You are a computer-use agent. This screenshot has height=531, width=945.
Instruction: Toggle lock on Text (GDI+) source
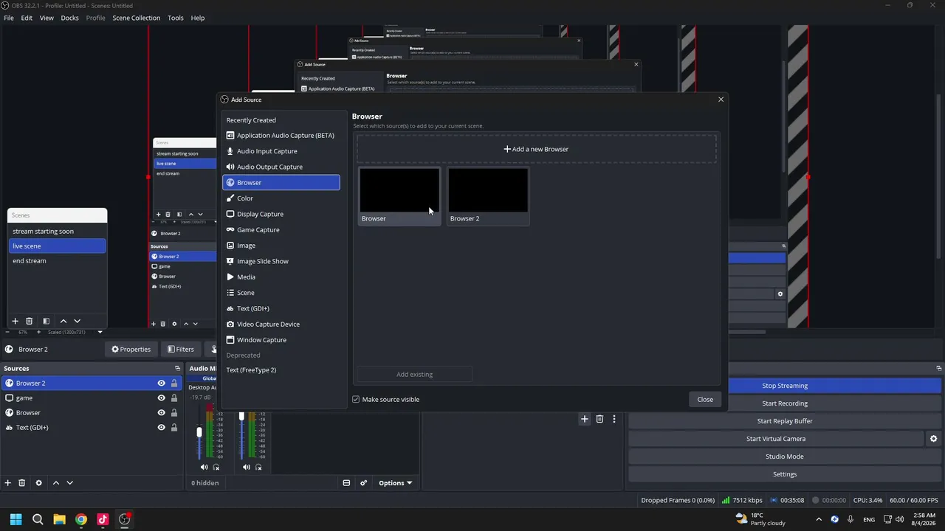tap(174, 428)
